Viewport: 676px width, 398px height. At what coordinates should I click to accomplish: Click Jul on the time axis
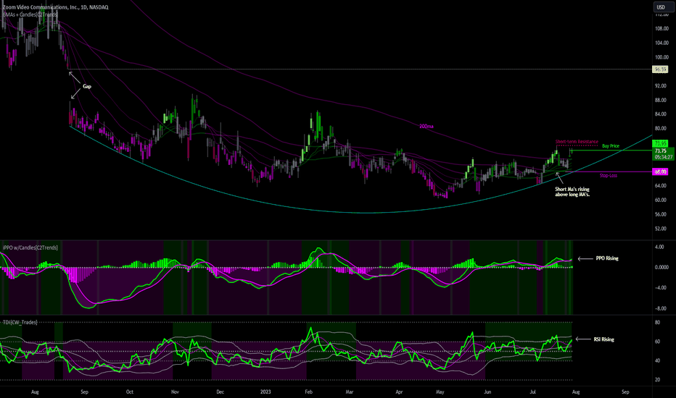coord(532,392)
